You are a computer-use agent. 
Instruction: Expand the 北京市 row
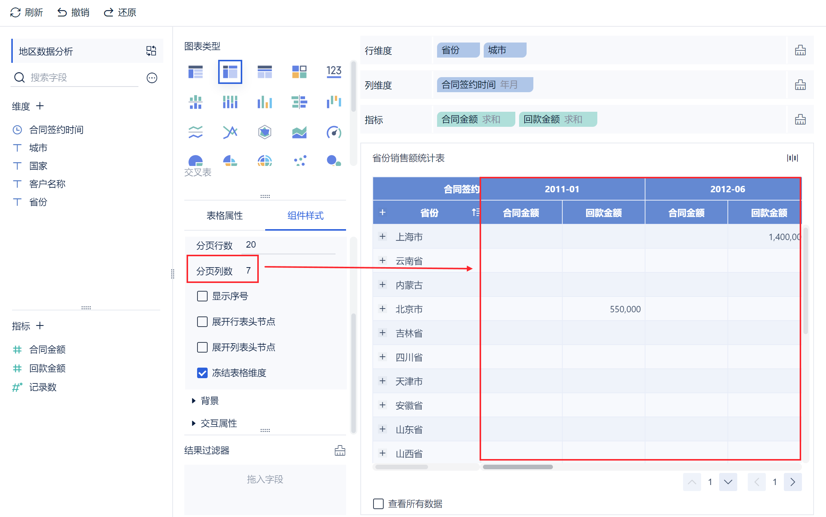pyautogui.click(x=383, y=309)
